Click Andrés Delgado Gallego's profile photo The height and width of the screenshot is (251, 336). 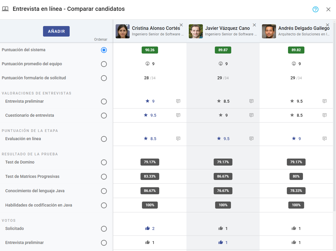pos(269,31)
